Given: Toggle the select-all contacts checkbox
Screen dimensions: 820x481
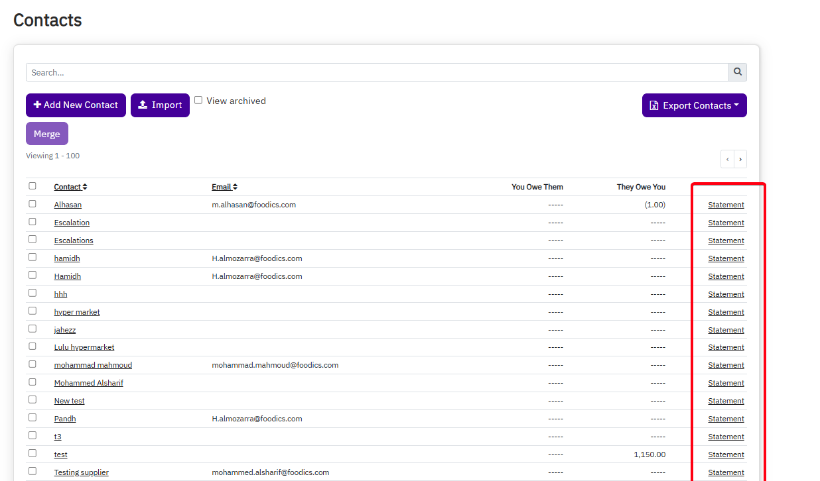Looking at the screenshot, I should pos(33,186).
